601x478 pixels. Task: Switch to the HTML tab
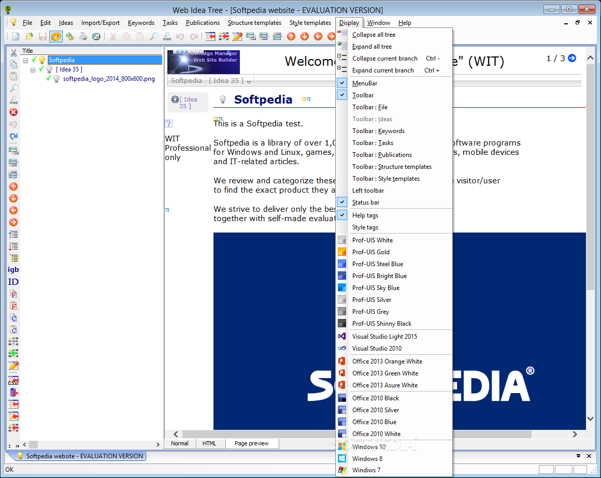click(x=209, y=443)
